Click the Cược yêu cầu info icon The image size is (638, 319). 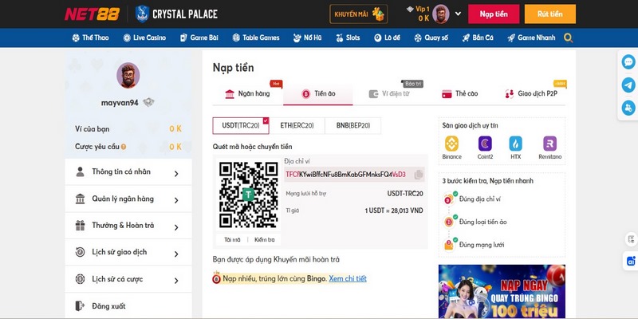(124, 147)
